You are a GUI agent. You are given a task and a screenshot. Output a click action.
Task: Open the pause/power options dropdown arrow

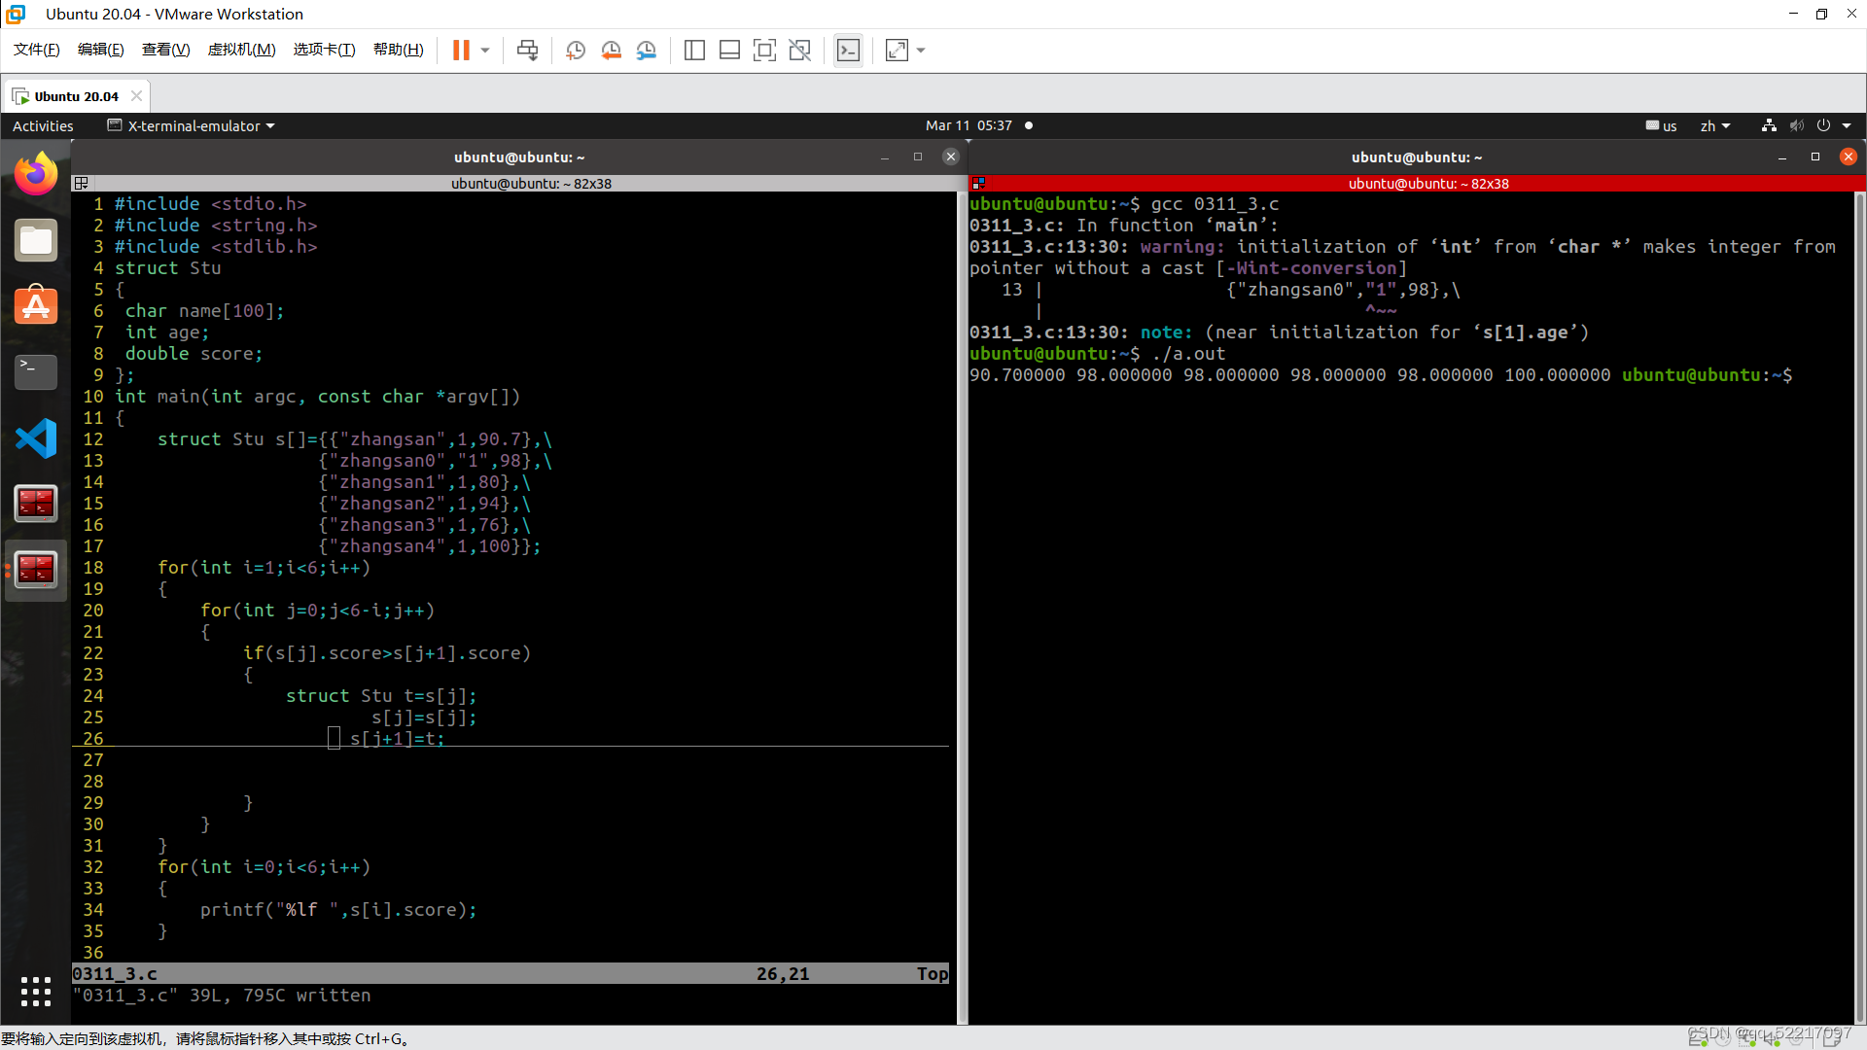pyautogui.click(x=485, y=51)
